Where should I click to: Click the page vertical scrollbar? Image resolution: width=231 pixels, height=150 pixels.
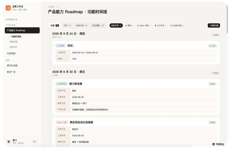click(227, 19)
